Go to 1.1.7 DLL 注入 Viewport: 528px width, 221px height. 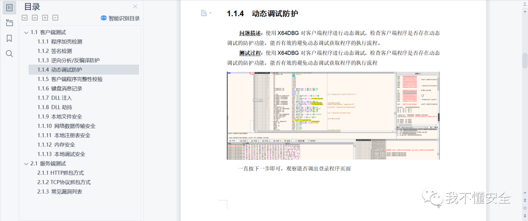(55, 98)
